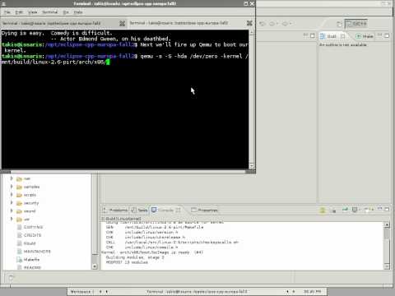Click the Eclipse Back navigation arrow
Screen dimensions: 395x296
pos(272,24)
